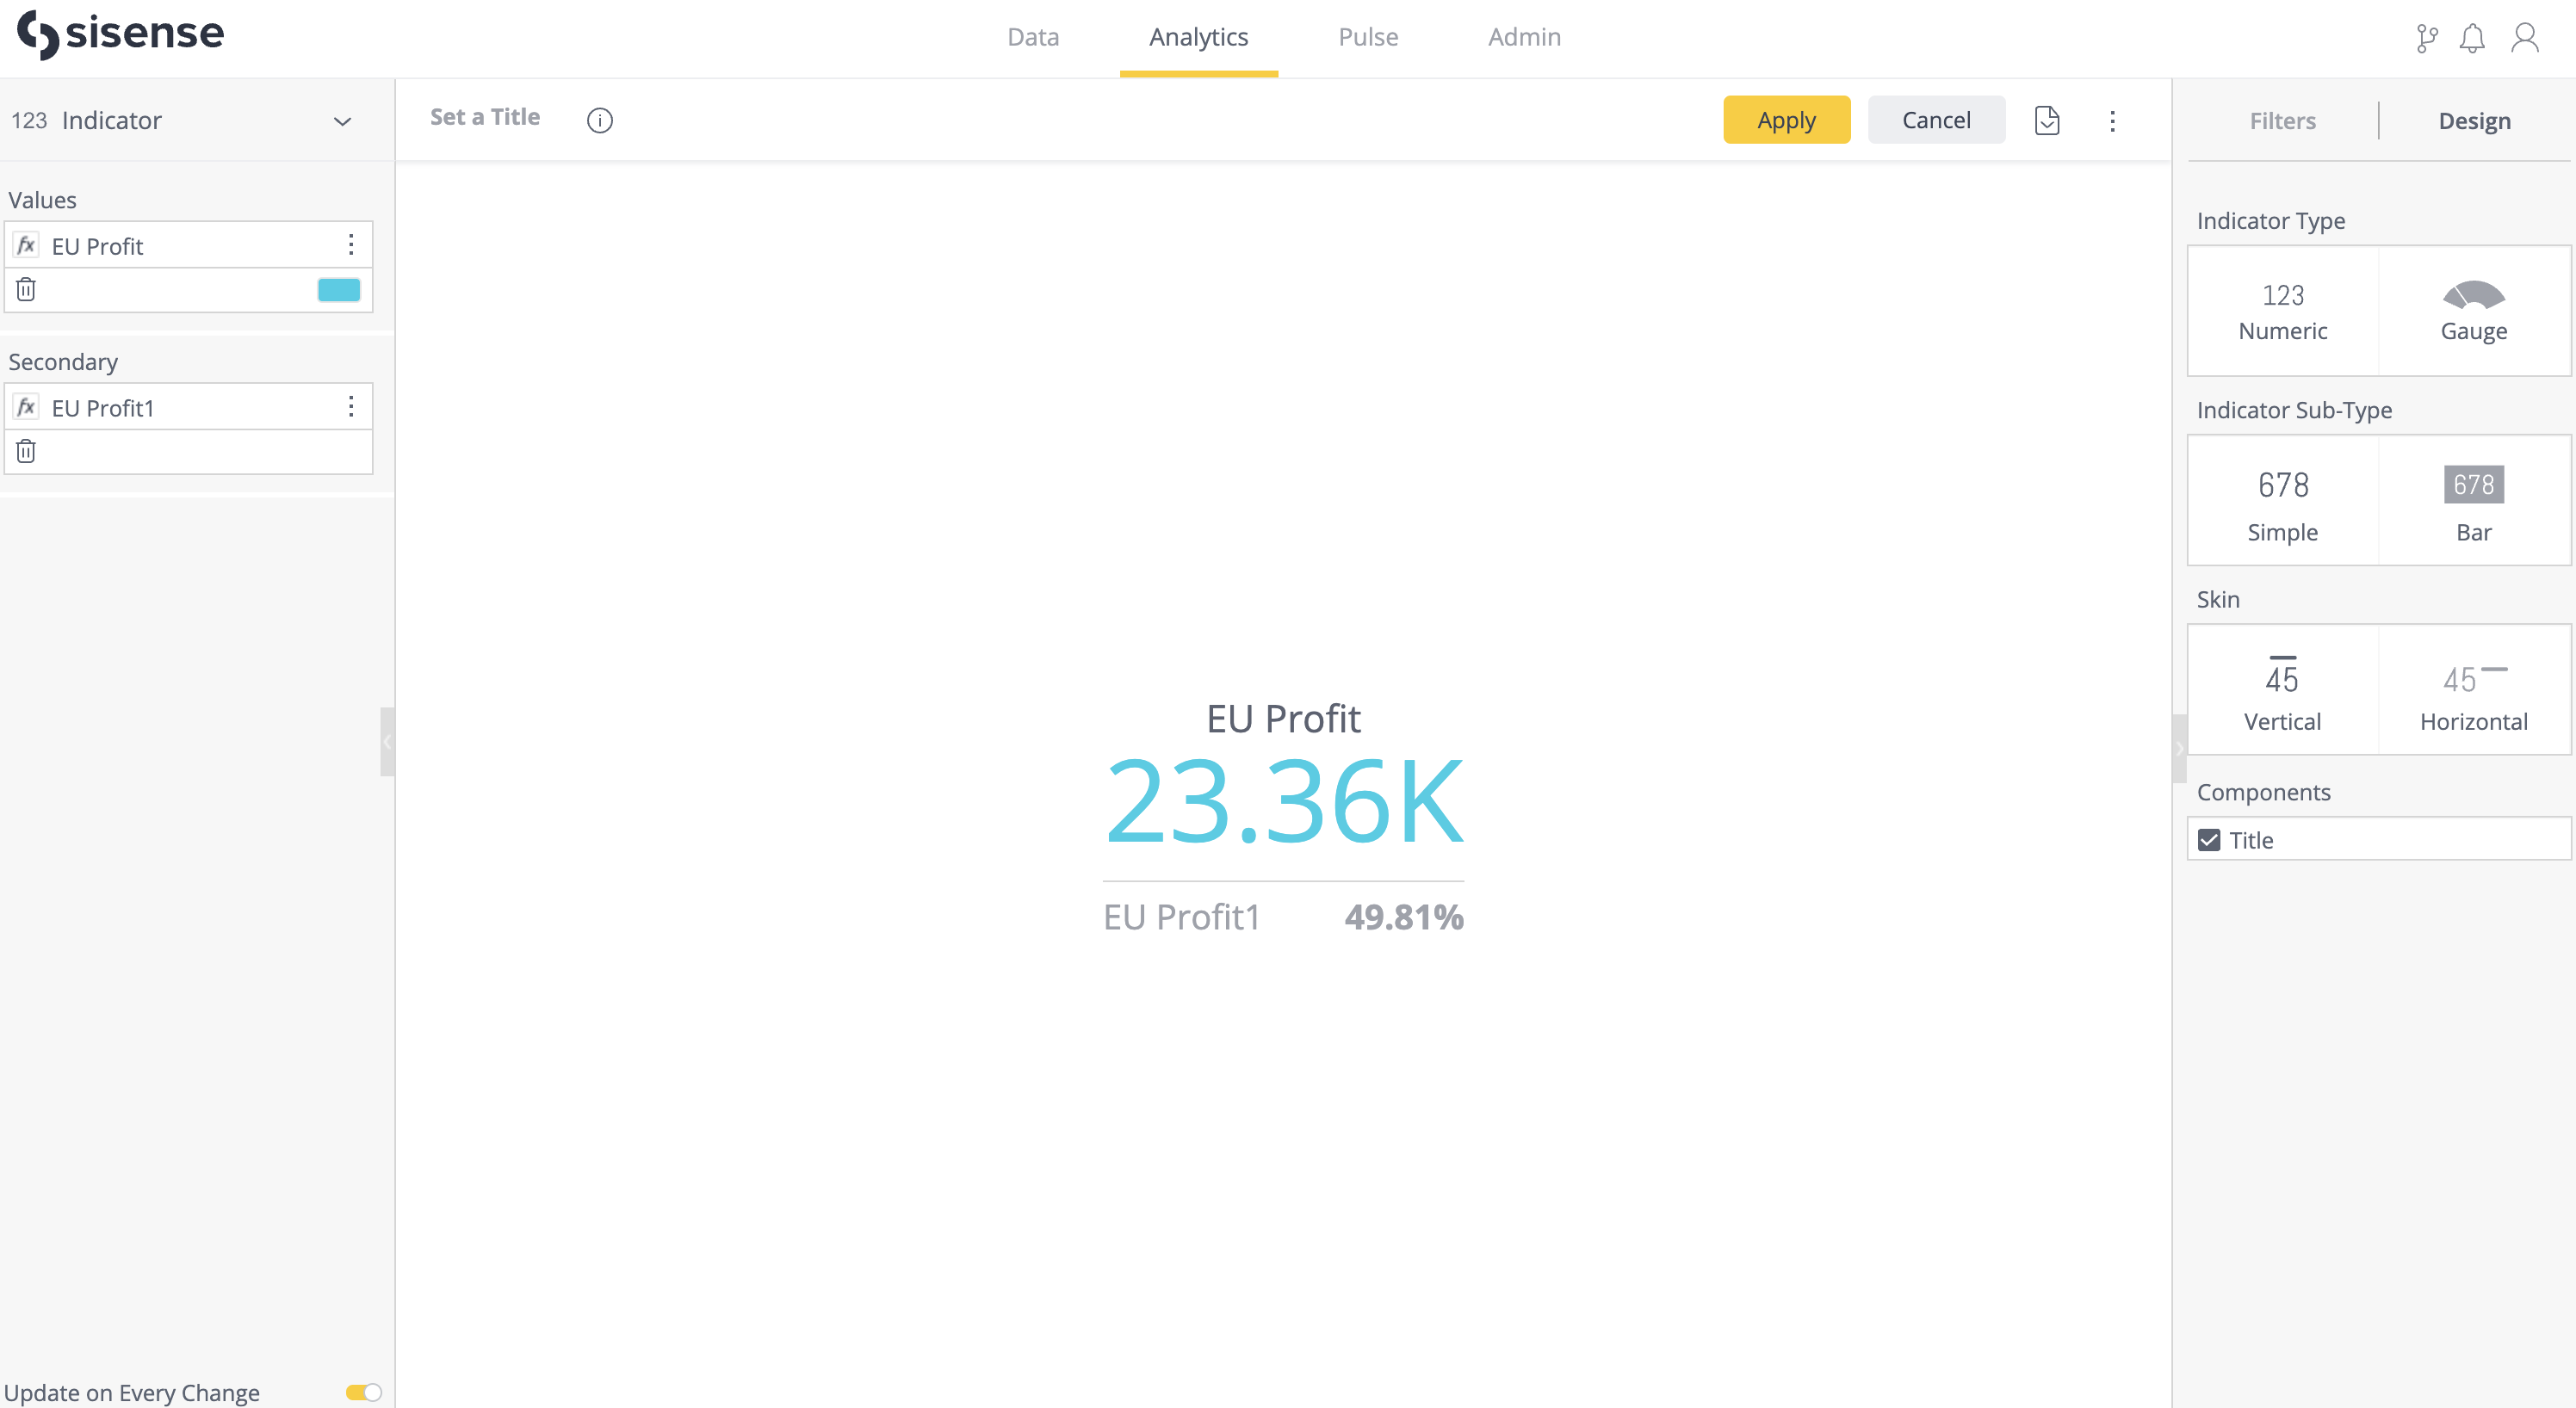Screen dimensions: 2576x1408
Task: Choose the Bar indicator sub-type
Action: point(2474,501)
